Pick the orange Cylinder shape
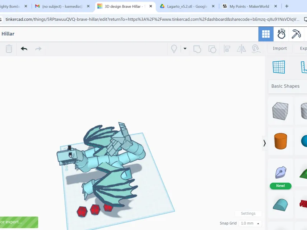The height and width of the screenshot is (230, 307). click(x=281, y=141)
